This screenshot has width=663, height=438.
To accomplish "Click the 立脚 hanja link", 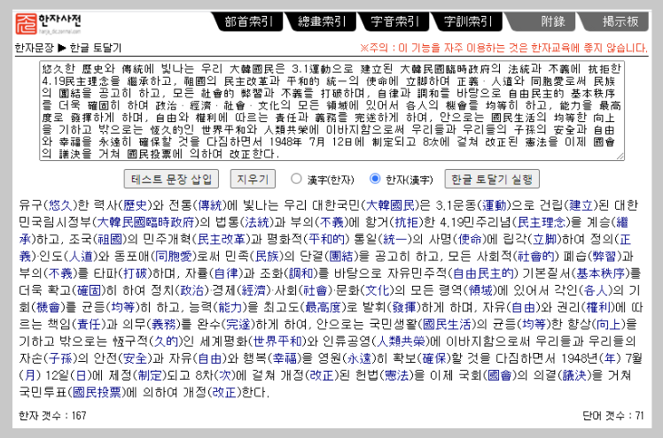I will [x=544, y=239].
